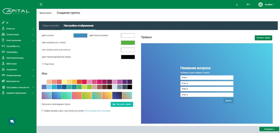
Task: Click the Далее button in preview
Action: (228, 101)
